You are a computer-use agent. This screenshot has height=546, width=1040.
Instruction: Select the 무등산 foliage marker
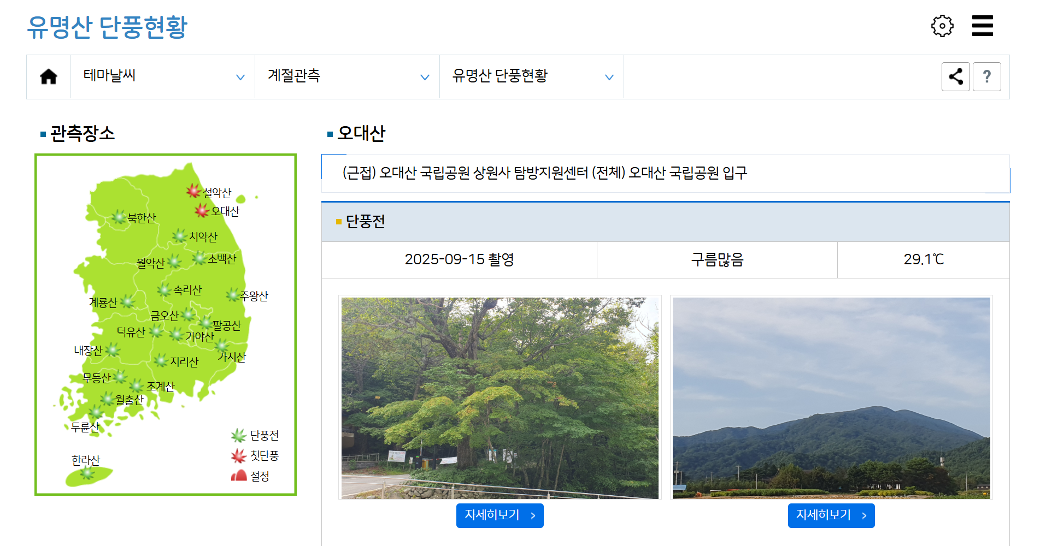121,377
